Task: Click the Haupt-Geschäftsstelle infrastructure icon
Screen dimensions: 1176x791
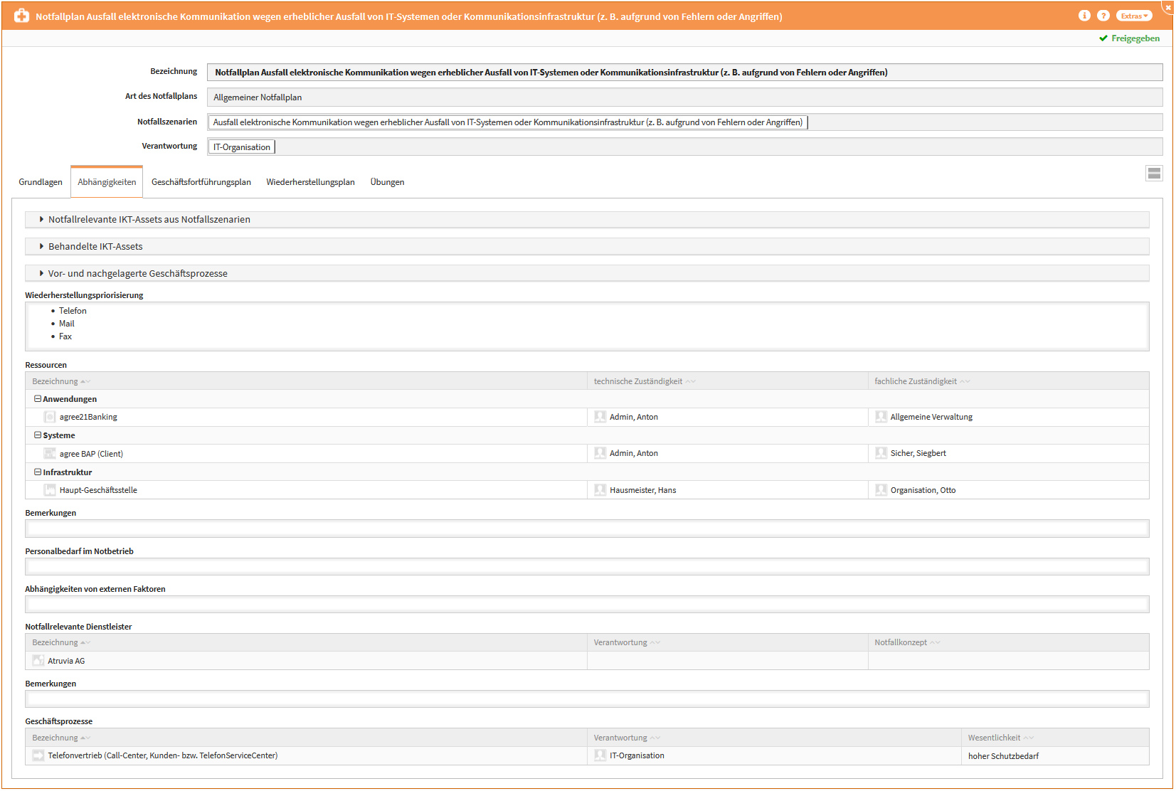Action: [50, 490]
